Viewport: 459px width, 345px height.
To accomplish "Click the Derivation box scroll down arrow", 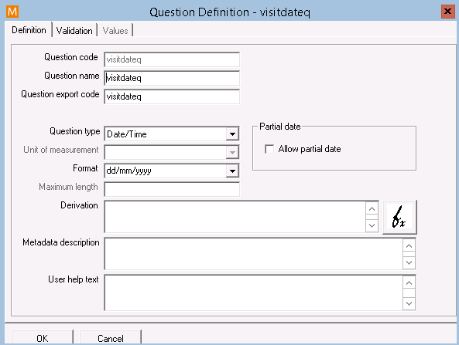I will [372, 225].
